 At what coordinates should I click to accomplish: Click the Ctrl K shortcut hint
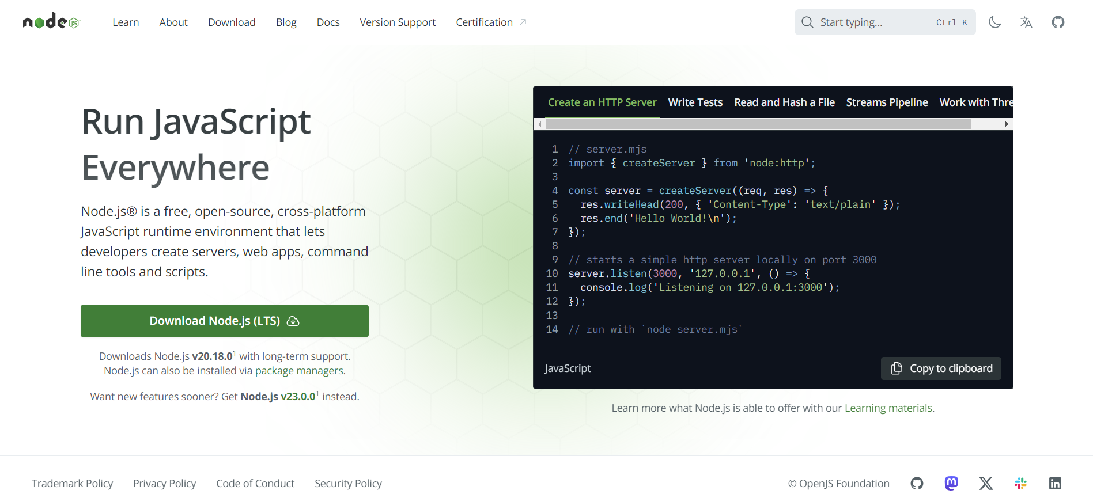point(952,22)
